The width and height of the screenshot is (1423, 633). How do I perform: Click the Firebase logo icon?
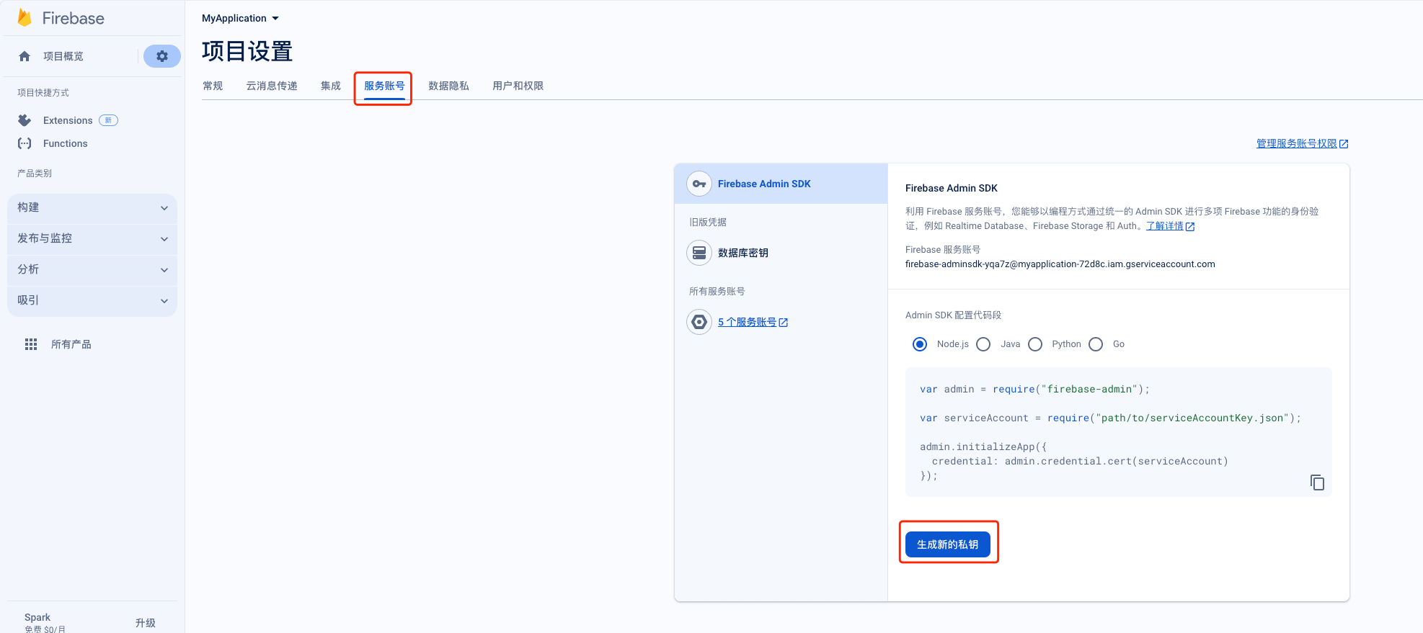[x=25, y=18]
